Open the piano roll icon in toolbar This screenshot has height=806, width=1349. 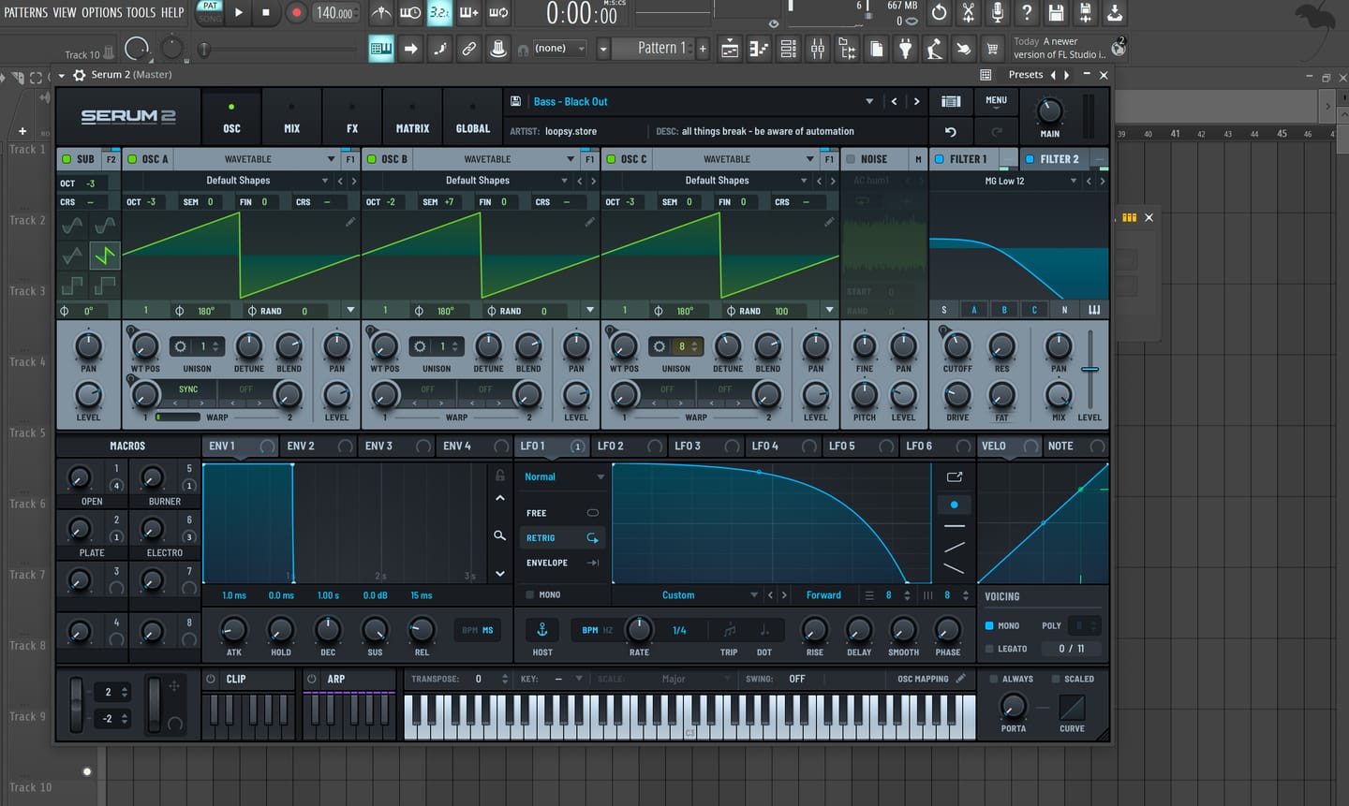(x=759, y=49)
